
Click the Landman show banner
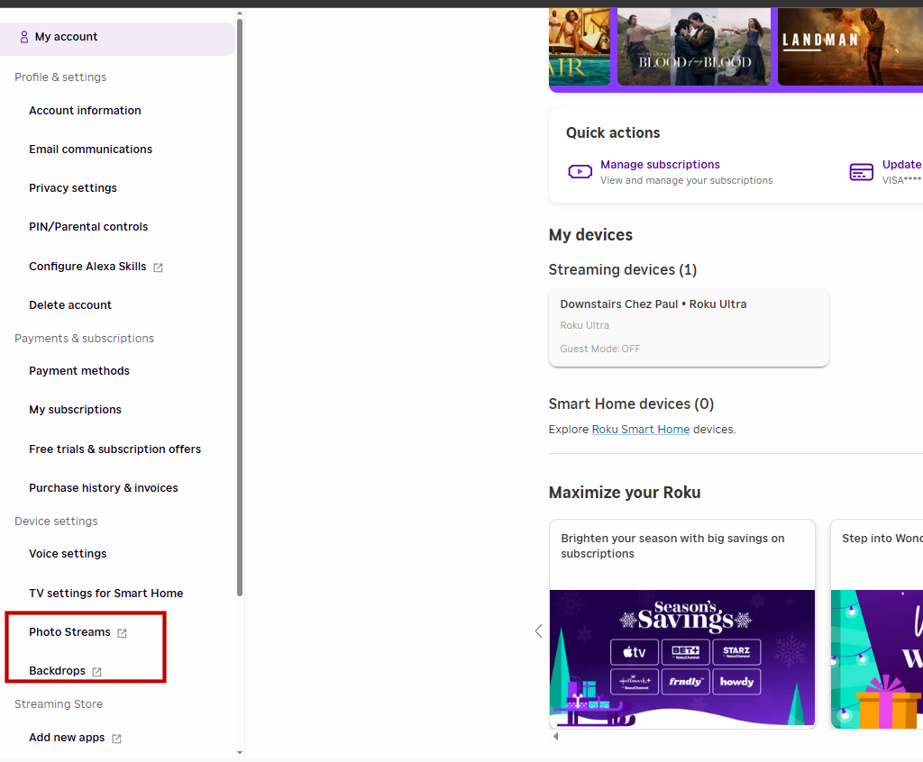[x=850, y=47]
